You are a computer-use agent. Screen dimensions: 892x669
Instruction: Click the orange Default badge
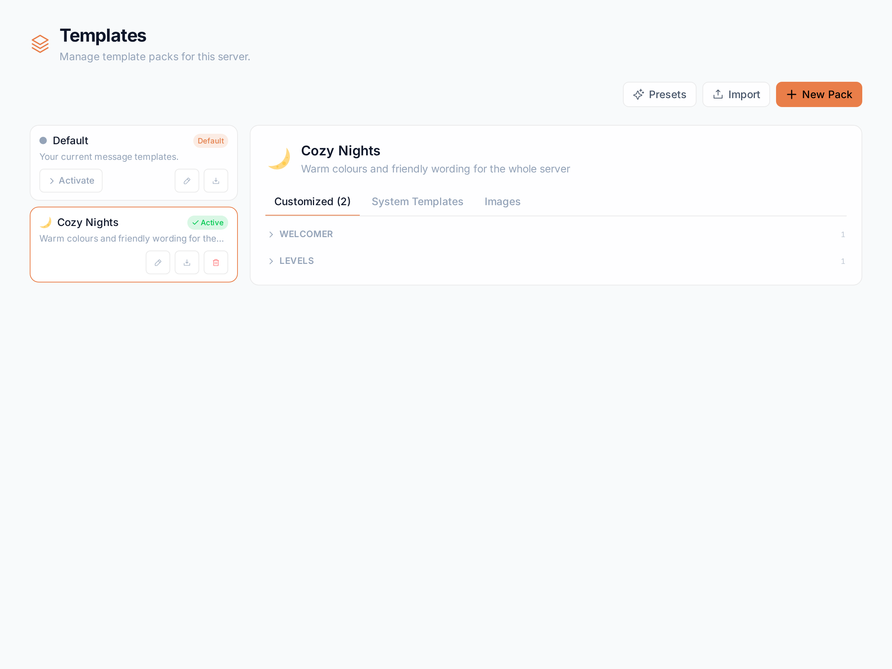pyautogui.click(x=210, y=141)
